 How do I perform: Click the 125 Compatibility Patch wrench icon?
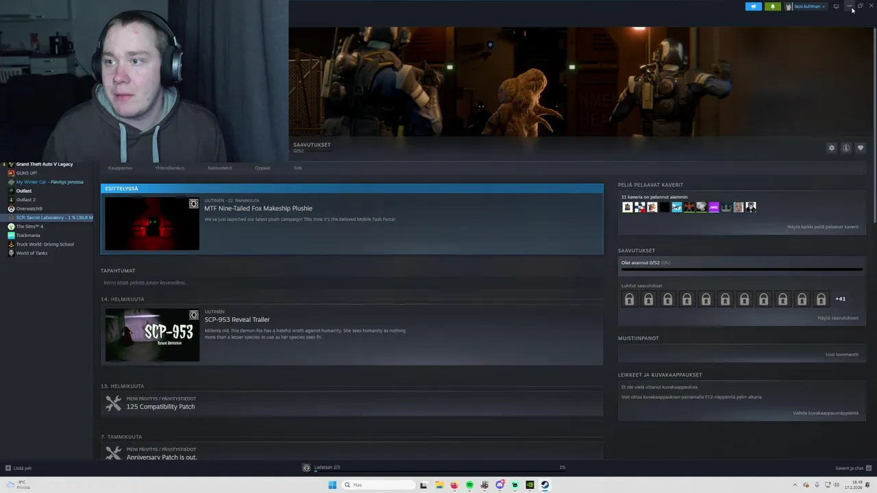(113, 403)
